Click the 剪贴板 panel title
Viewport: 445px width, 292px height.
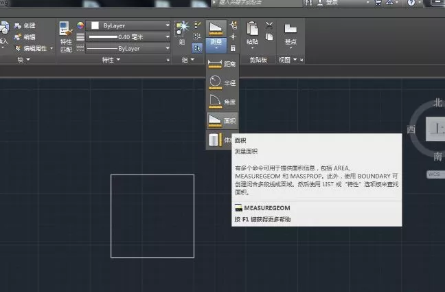(x=258, y=60)
